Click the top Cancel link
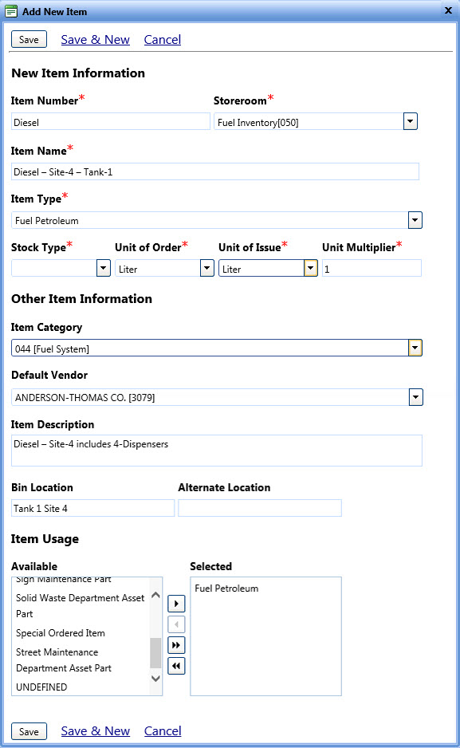Viewport: 460px width, 748px height. [x=163, y=40]
